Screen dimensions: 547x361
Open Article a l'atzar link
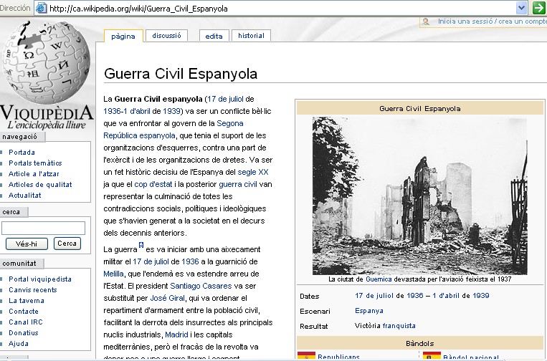pyautogui.click(x=34, y=174)
